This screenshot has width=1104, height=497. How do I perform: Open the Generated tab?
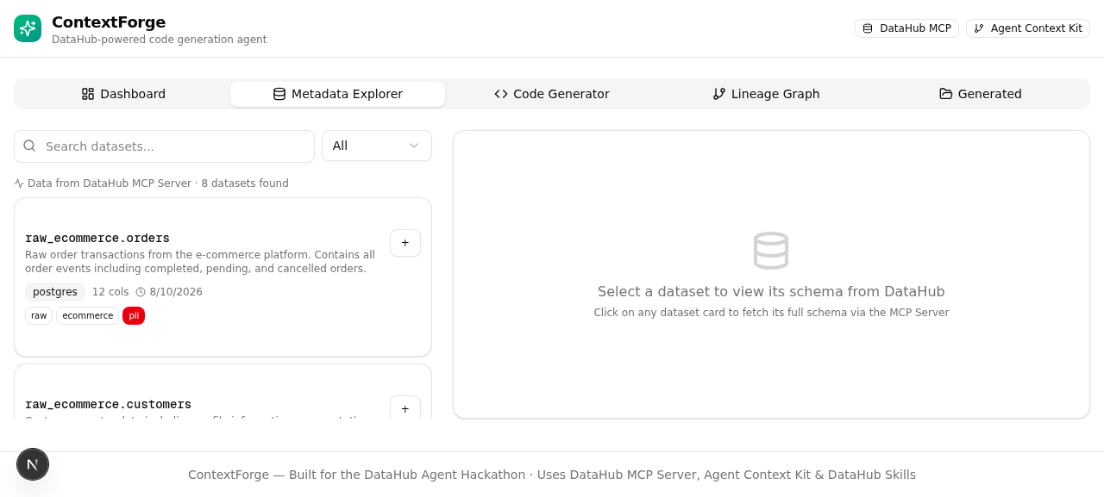pyautogui.click(x=981, y=94)
